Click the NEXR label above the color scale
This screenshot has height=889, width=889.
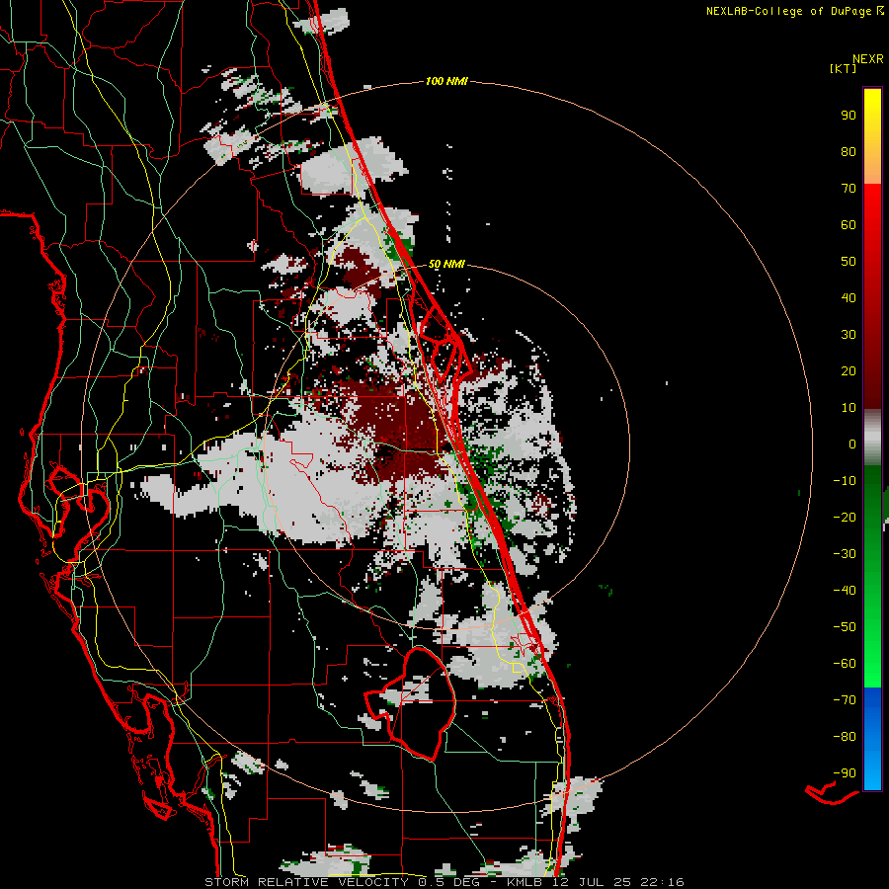(x=868, y=59)
